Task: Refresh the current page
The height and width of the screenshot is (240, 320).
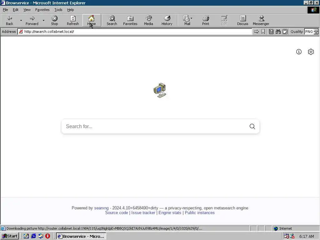Action: pos(73,20)
